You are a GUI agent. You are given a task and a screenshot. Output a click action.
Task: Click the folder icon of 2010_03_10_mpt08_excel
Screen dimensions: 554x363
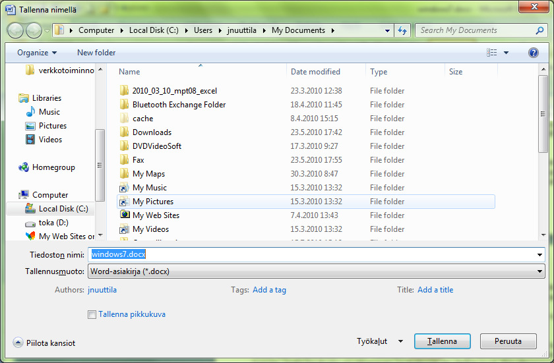tap(124, 91)
